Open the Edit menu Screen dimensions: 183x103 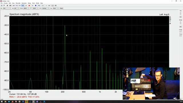10,3
